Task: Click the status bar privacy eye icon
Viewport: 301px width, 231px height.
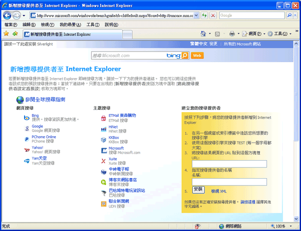Action: (x=197, y=226)
